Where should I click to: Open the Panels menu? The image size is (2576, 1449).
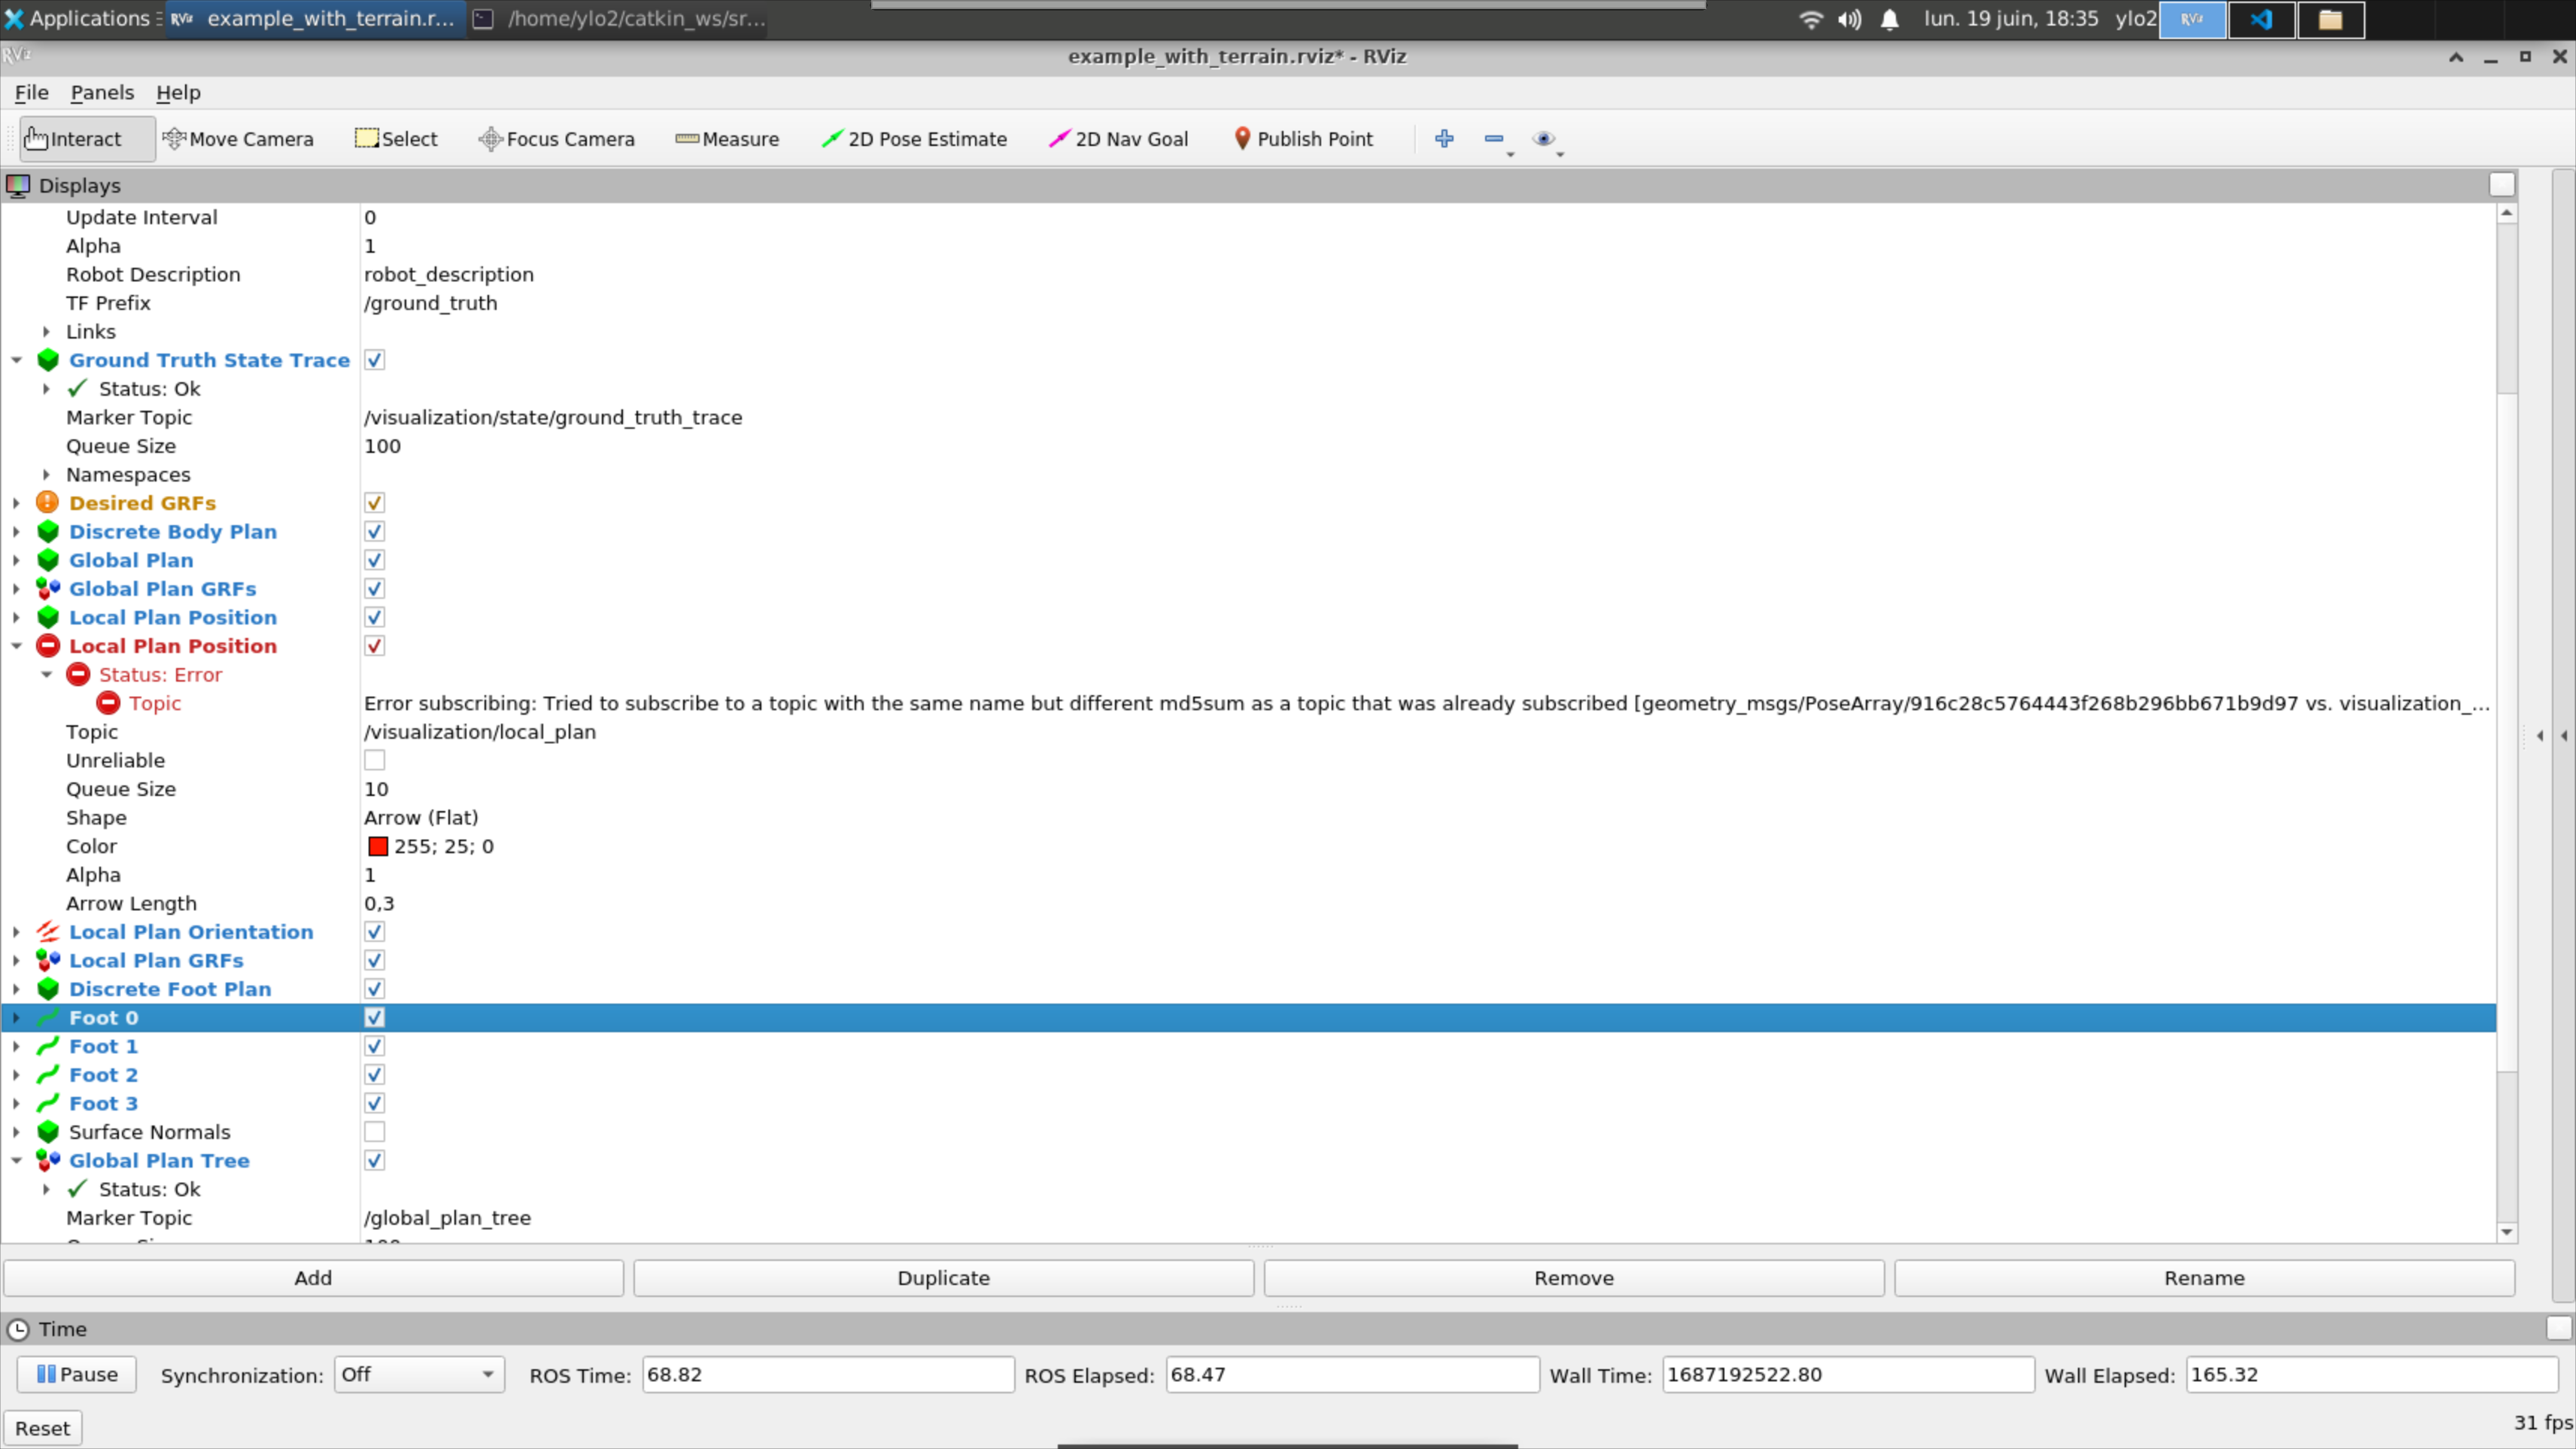click(102, 92)
